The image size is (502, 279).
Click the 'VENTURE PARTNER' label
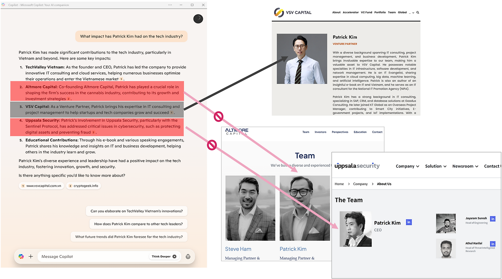click(x=345, y=44)
